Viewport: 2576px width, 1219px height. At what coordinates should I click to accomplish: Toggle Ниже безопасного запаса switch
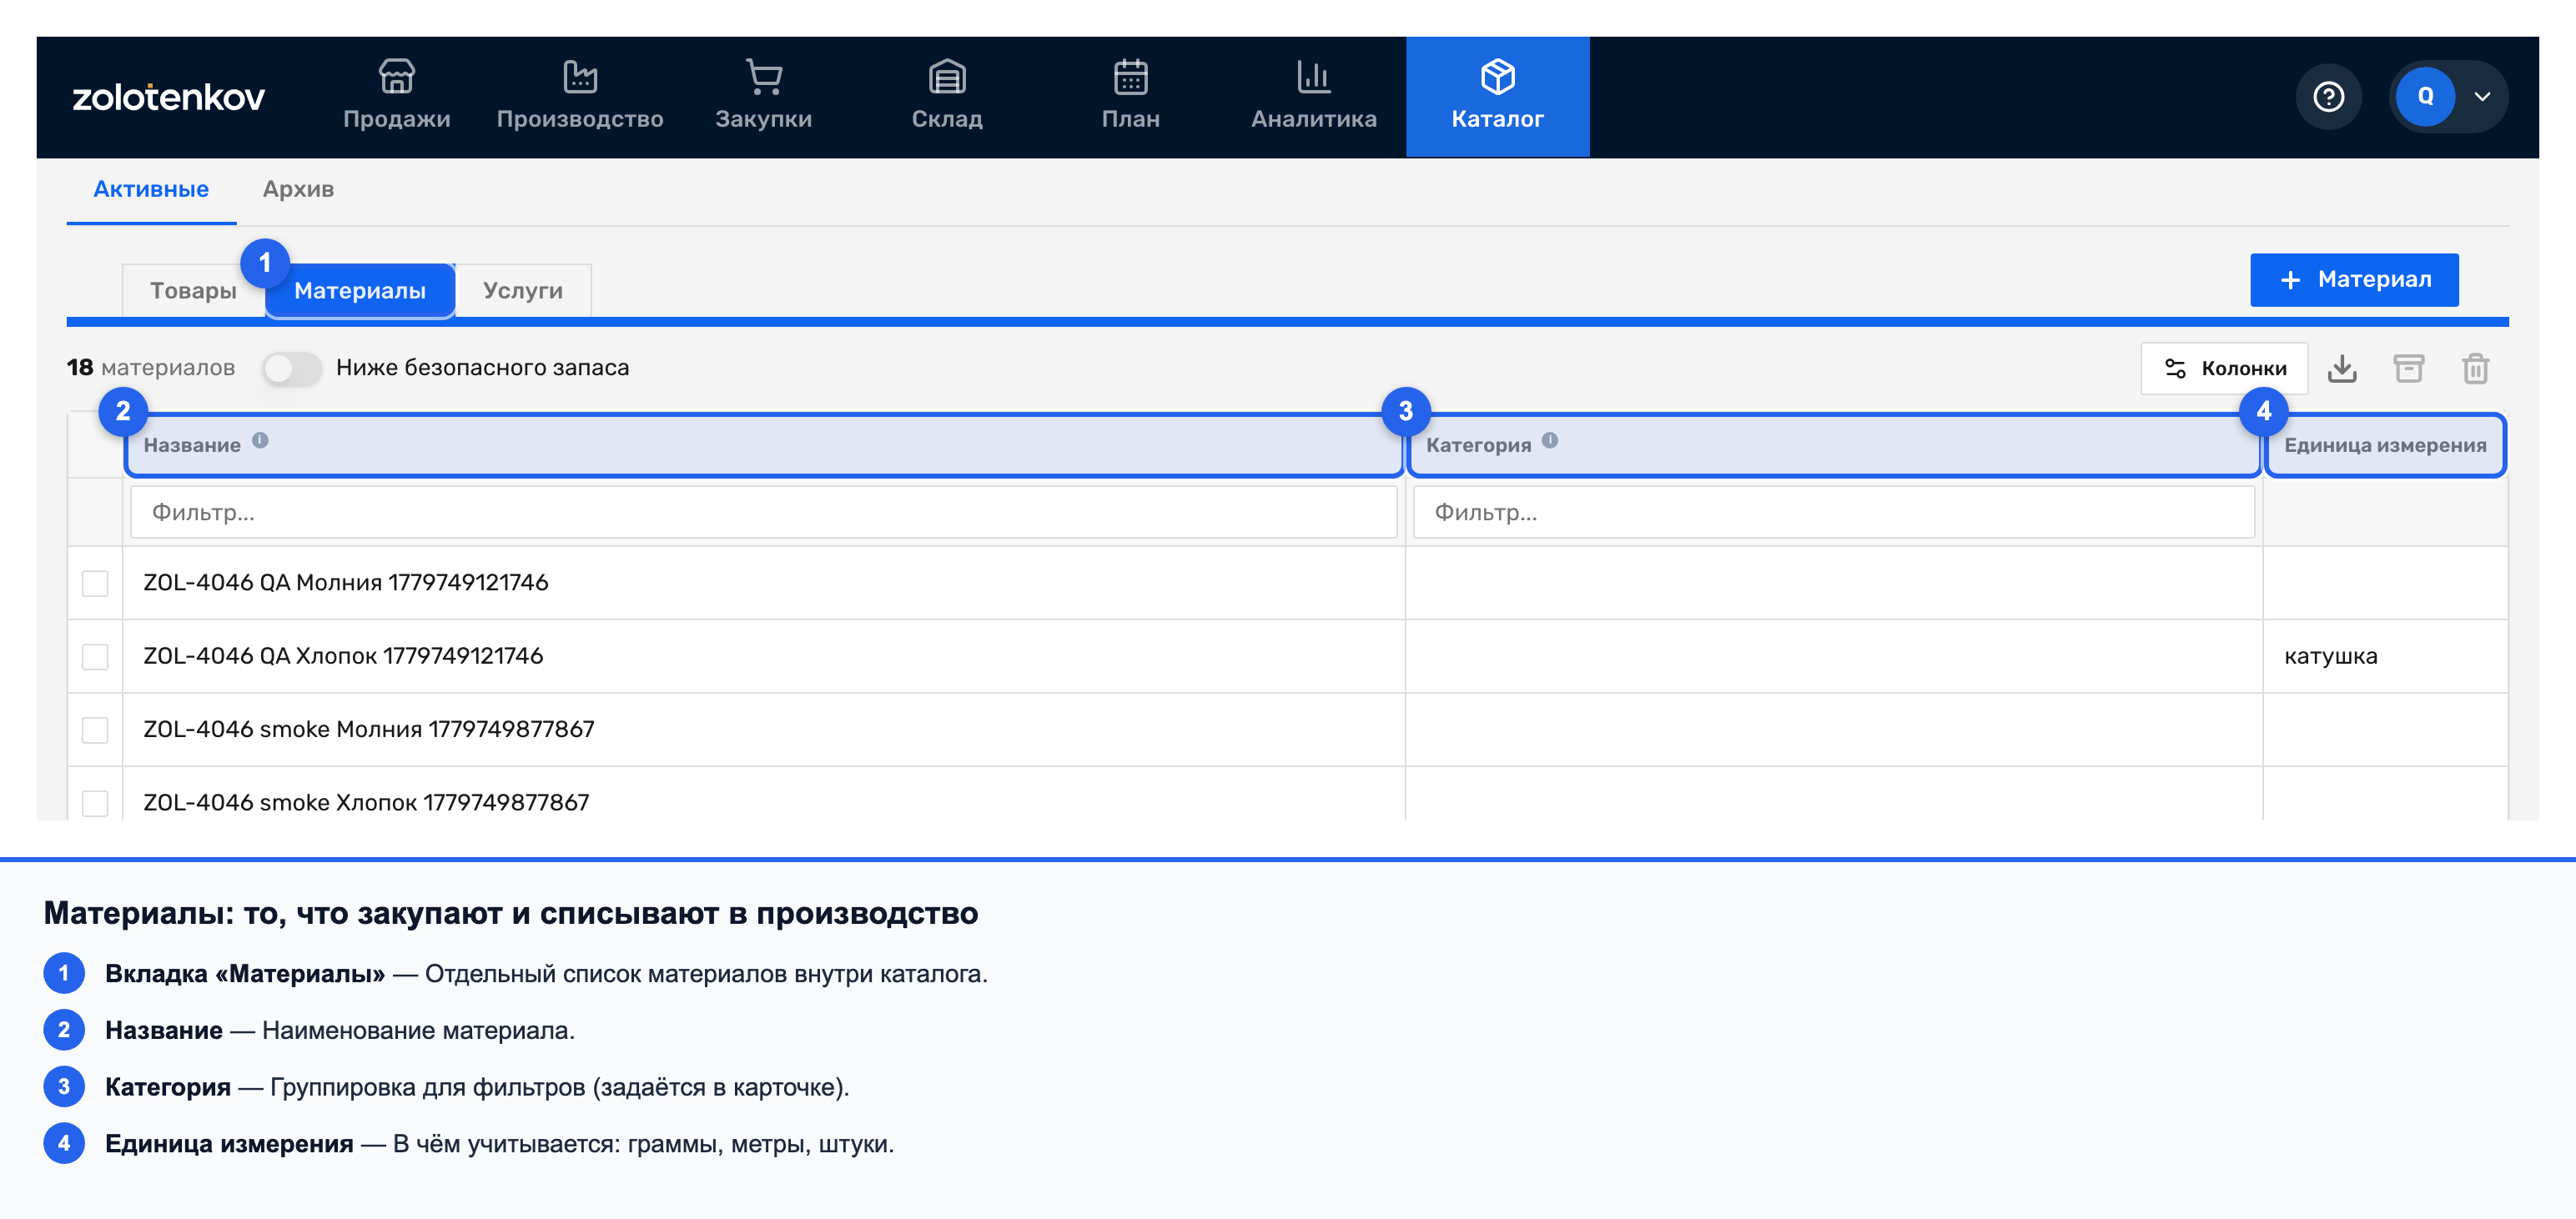(x=291, y=368)
